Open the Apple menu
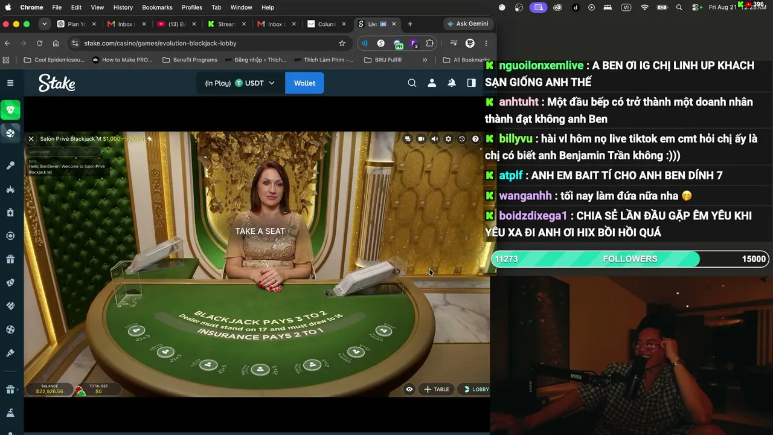 click(x=8, y=7)
